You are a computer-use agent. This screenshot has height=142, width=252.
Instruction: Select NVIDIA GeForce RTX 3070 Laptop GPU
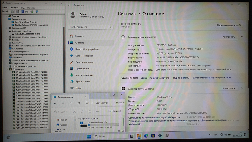click(31, 25)
